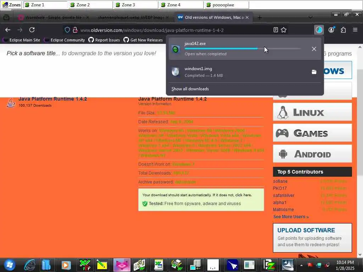Open the list all tabs dropdown arrow
Screen dimensions: 363x272
coord(311,17)
